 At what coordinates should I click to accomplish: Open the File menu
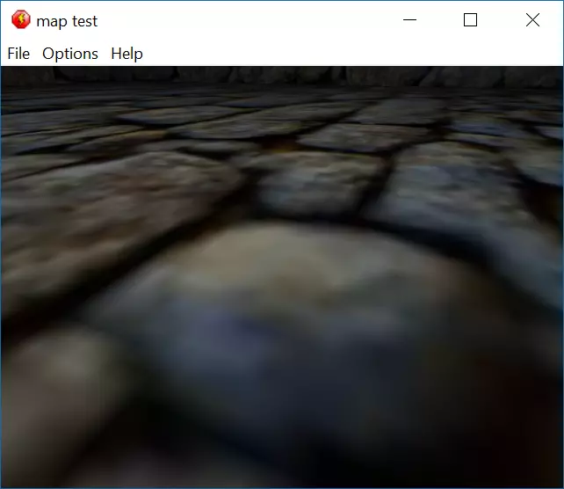18,54
